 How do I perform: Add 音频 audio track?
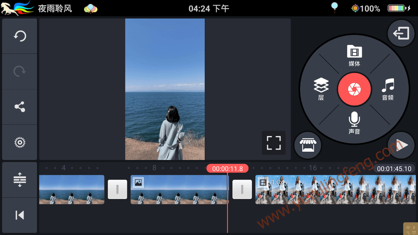pos(388,89)
